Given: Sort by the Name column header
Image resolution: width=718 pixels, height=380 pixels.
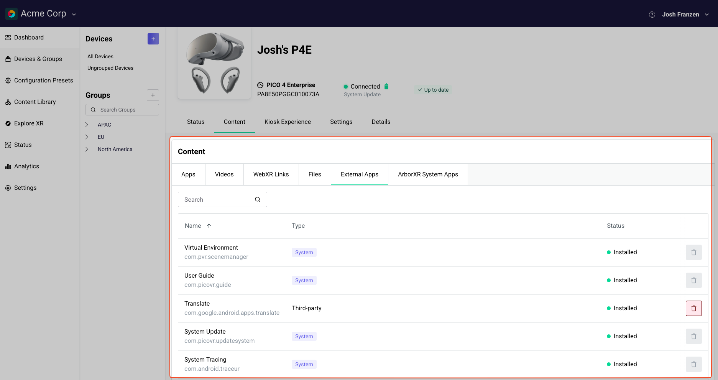Looking at the screenshot, I should click(x=198, y=226).
